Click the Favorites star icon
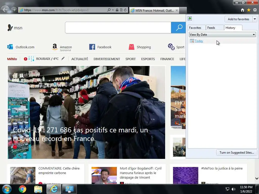259x194 pixels. pos(249,10)
